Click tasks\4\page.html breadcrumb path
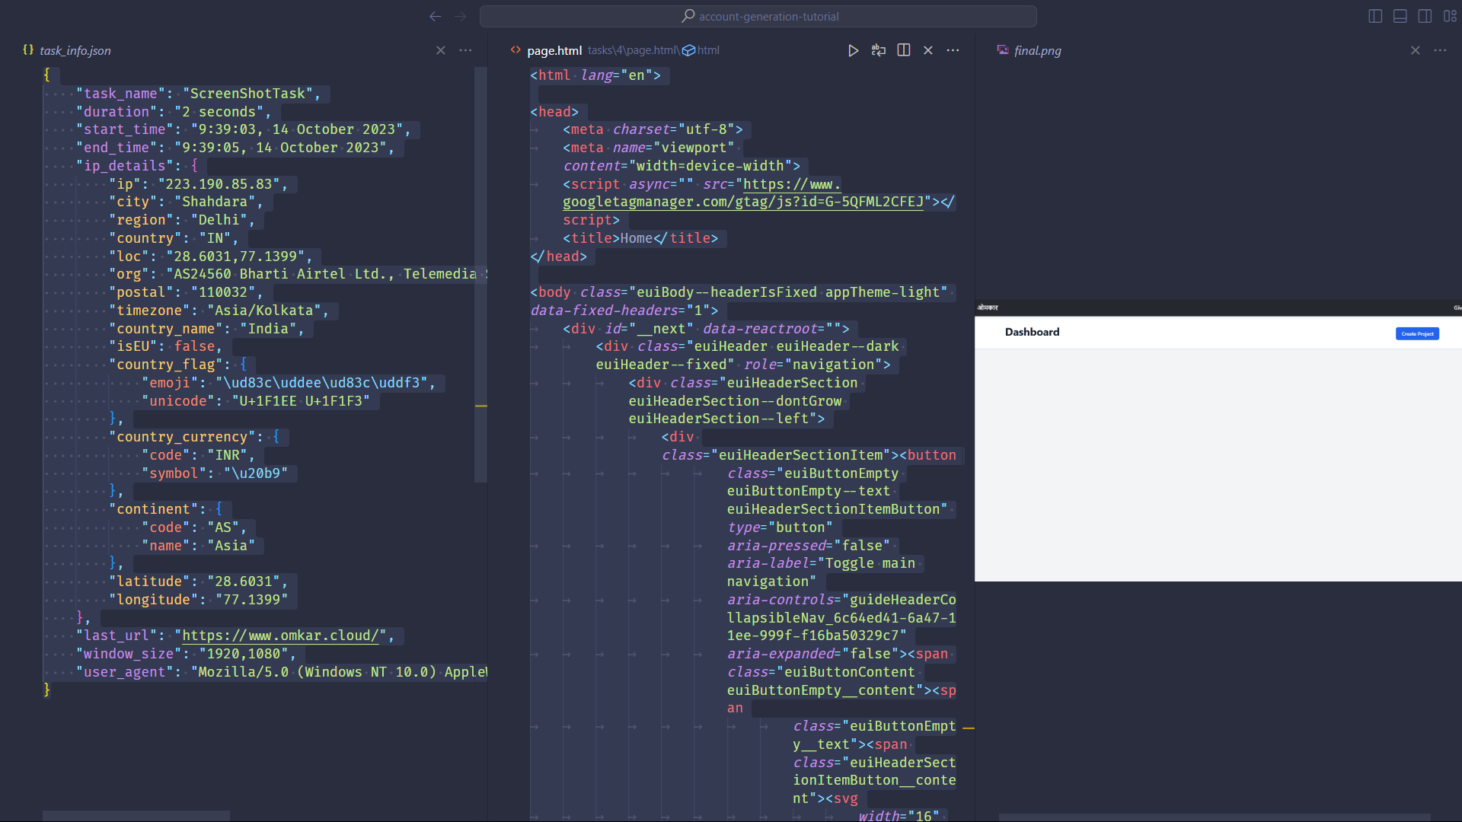 pyautogui.click(x=632, y=50)
